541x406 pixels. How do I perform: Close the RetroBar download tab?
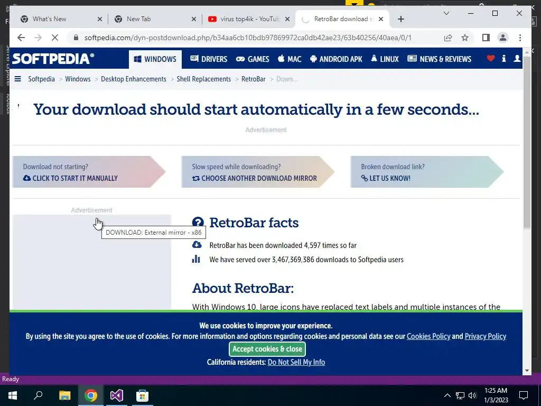[381, 19]
